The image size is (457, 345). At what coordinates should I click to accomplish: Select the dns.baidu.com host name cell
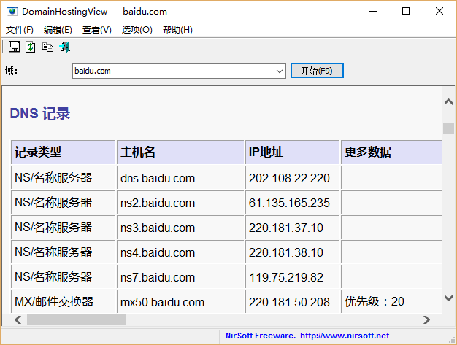(180, 178)
